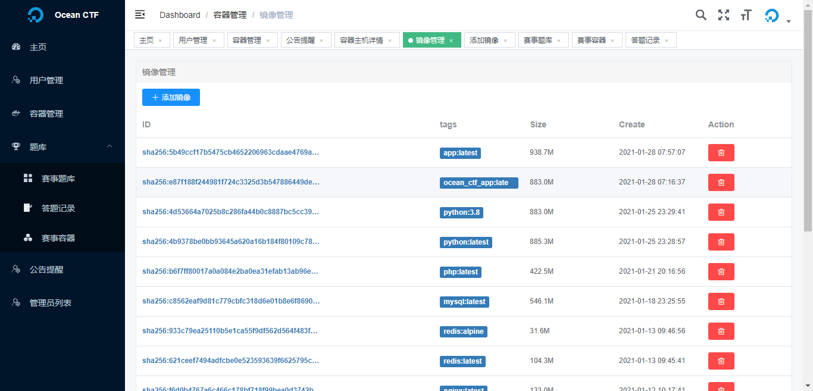Close the 公告提醒 tab
This screenshot has width=813, height=391.
(321, 40)
